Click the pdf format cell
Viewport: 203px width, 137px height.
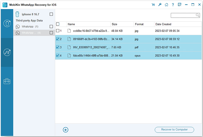coord(137,47)
